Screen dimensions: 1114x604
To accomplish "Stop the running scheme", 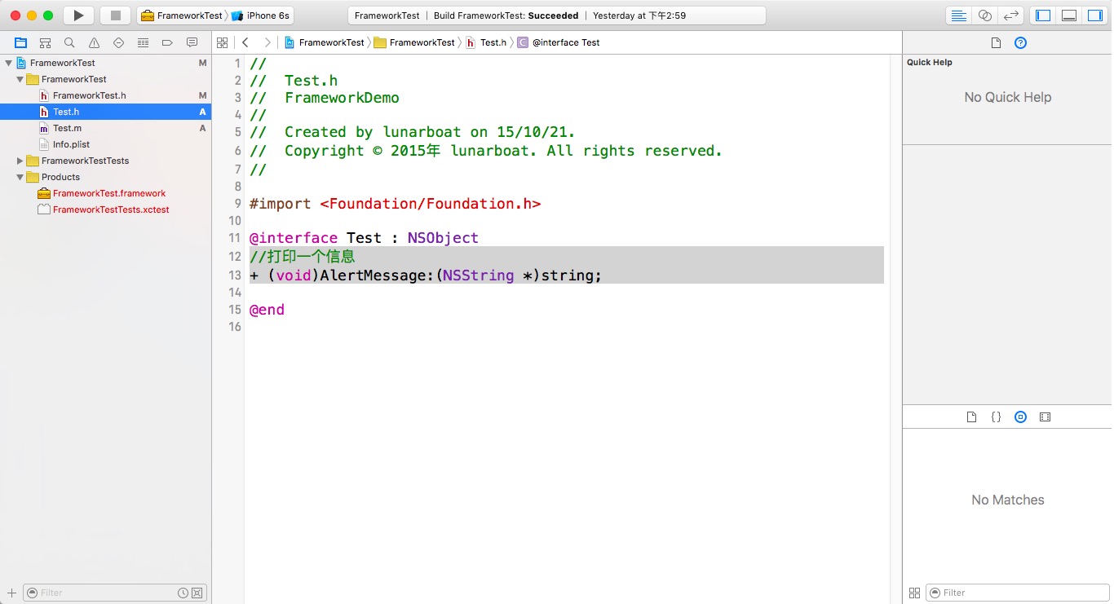I will pos(115,15).
